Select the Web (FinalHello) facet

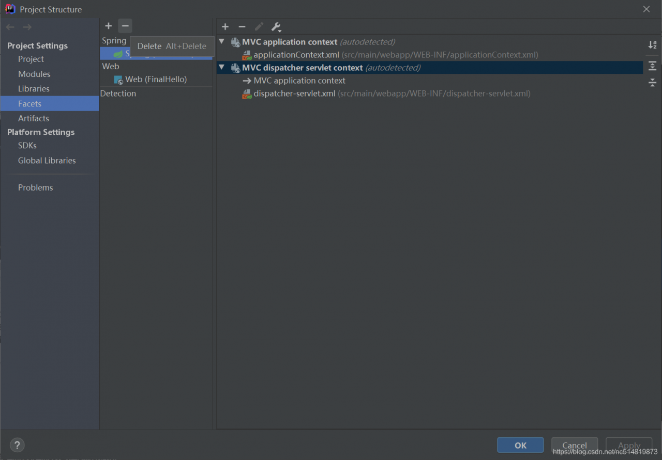[x=156, y=80]
